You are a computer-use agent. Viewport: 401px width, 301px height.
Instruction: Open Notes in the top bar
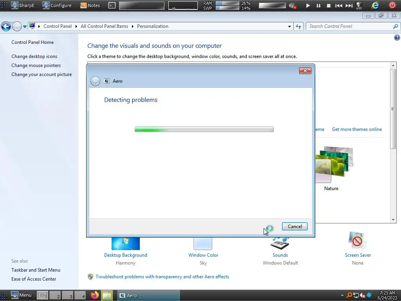click(x=90, y=5)
